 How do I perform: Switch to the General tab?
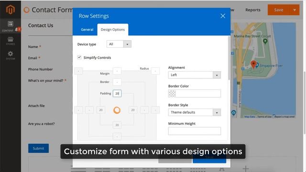[x=87, y=30]
